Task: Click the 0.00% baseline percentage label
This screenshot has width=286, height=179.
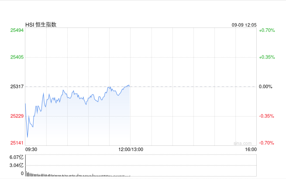Action: tap(265, 86)
